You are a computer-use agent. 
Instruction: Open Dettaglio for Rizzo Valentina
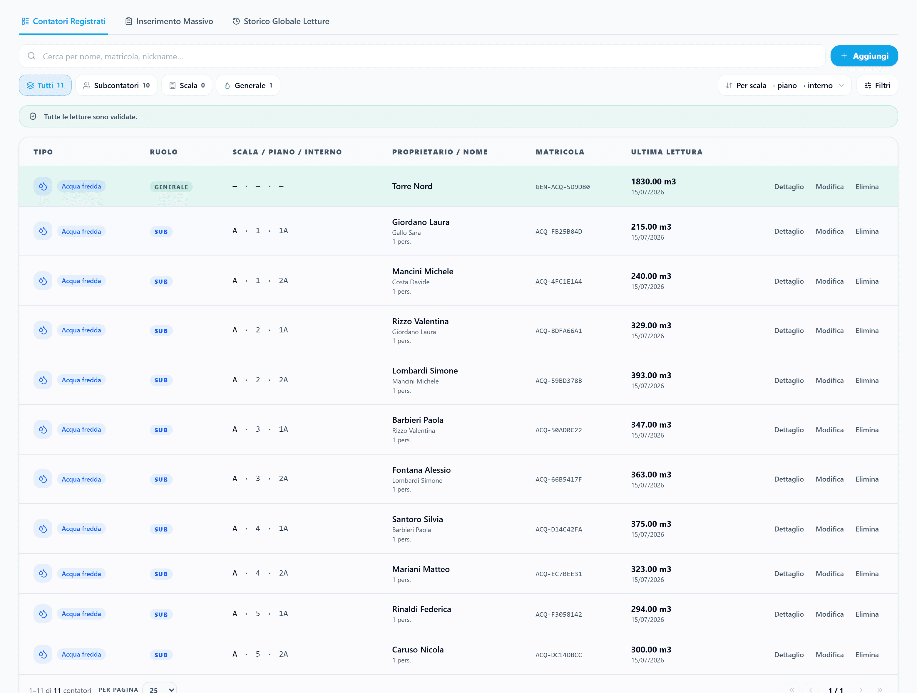[789, 331]
